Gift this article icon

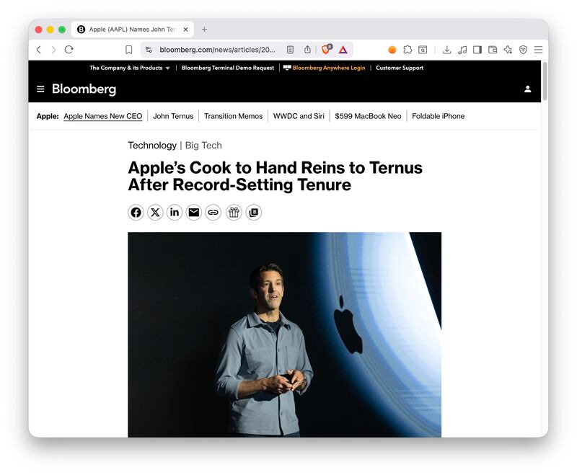click(234, 213)
